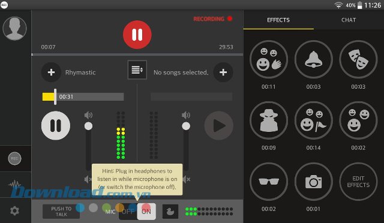Play the sunglasses effect
Viewport: 384px width, 223px height.
pyautogui.click(x=269, y=182)
